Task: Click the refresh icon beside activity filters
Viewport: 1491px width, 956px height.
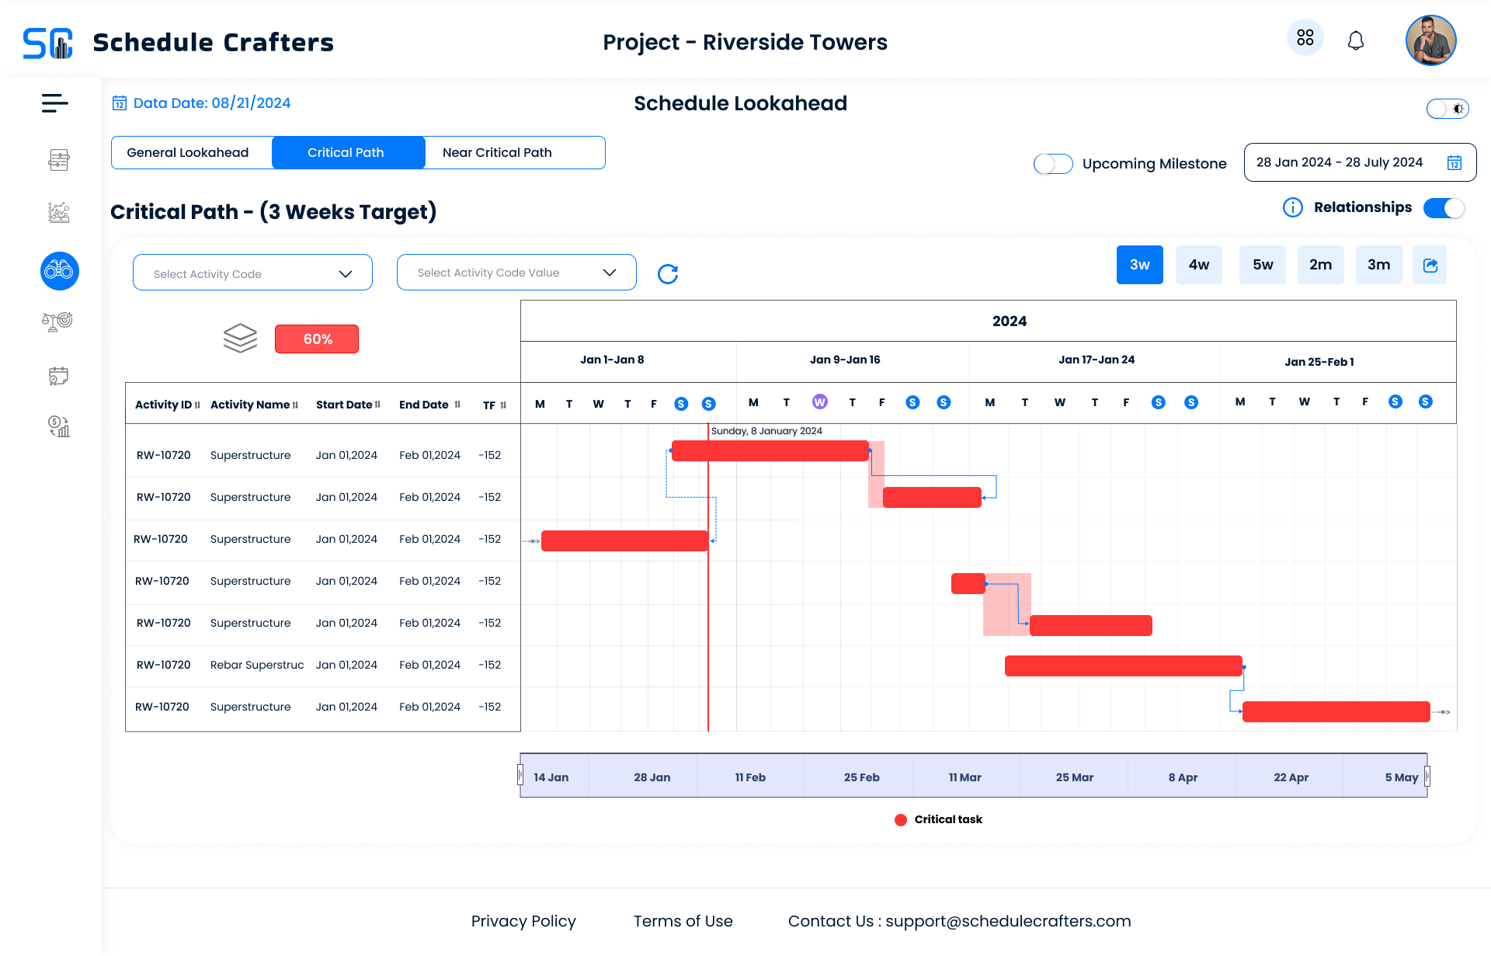Action: (668, 274)
